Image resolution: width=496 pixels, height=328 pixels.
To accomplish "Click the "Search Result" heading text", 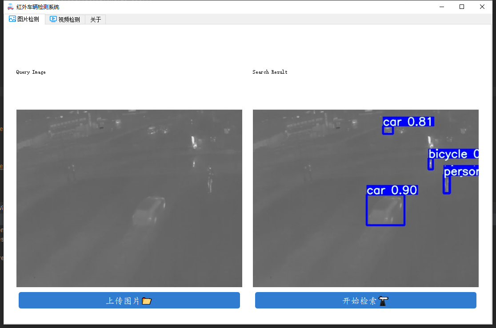I will 270,72.
